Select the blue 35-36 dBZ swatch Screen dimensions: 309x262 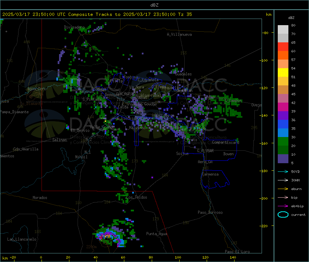[283, 124]
